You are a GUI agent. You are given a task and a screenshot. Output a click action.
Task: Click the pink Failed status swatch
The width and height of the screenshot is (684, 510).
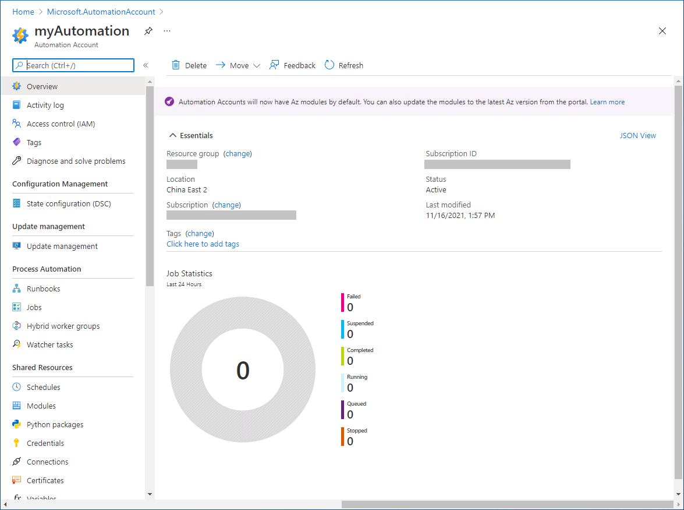tap(342, 303)
